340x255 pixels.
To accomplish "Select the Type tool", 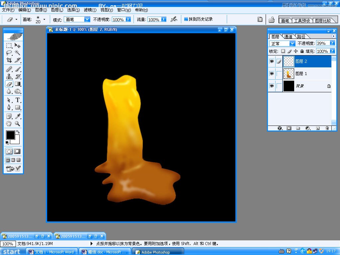I will [x=18, y=100].
